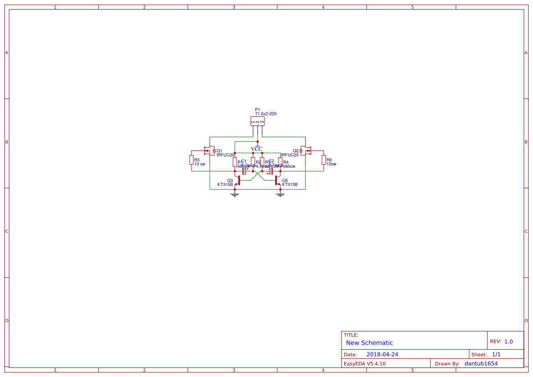Viewport: 533px width, 377px height.
Task: Click resistor R1 680ом
Action: pos(235,161)
